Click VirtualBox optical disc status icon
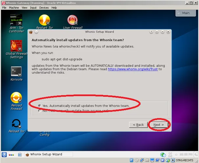Viewport: 199px width, 163px height. click(137, 160)
